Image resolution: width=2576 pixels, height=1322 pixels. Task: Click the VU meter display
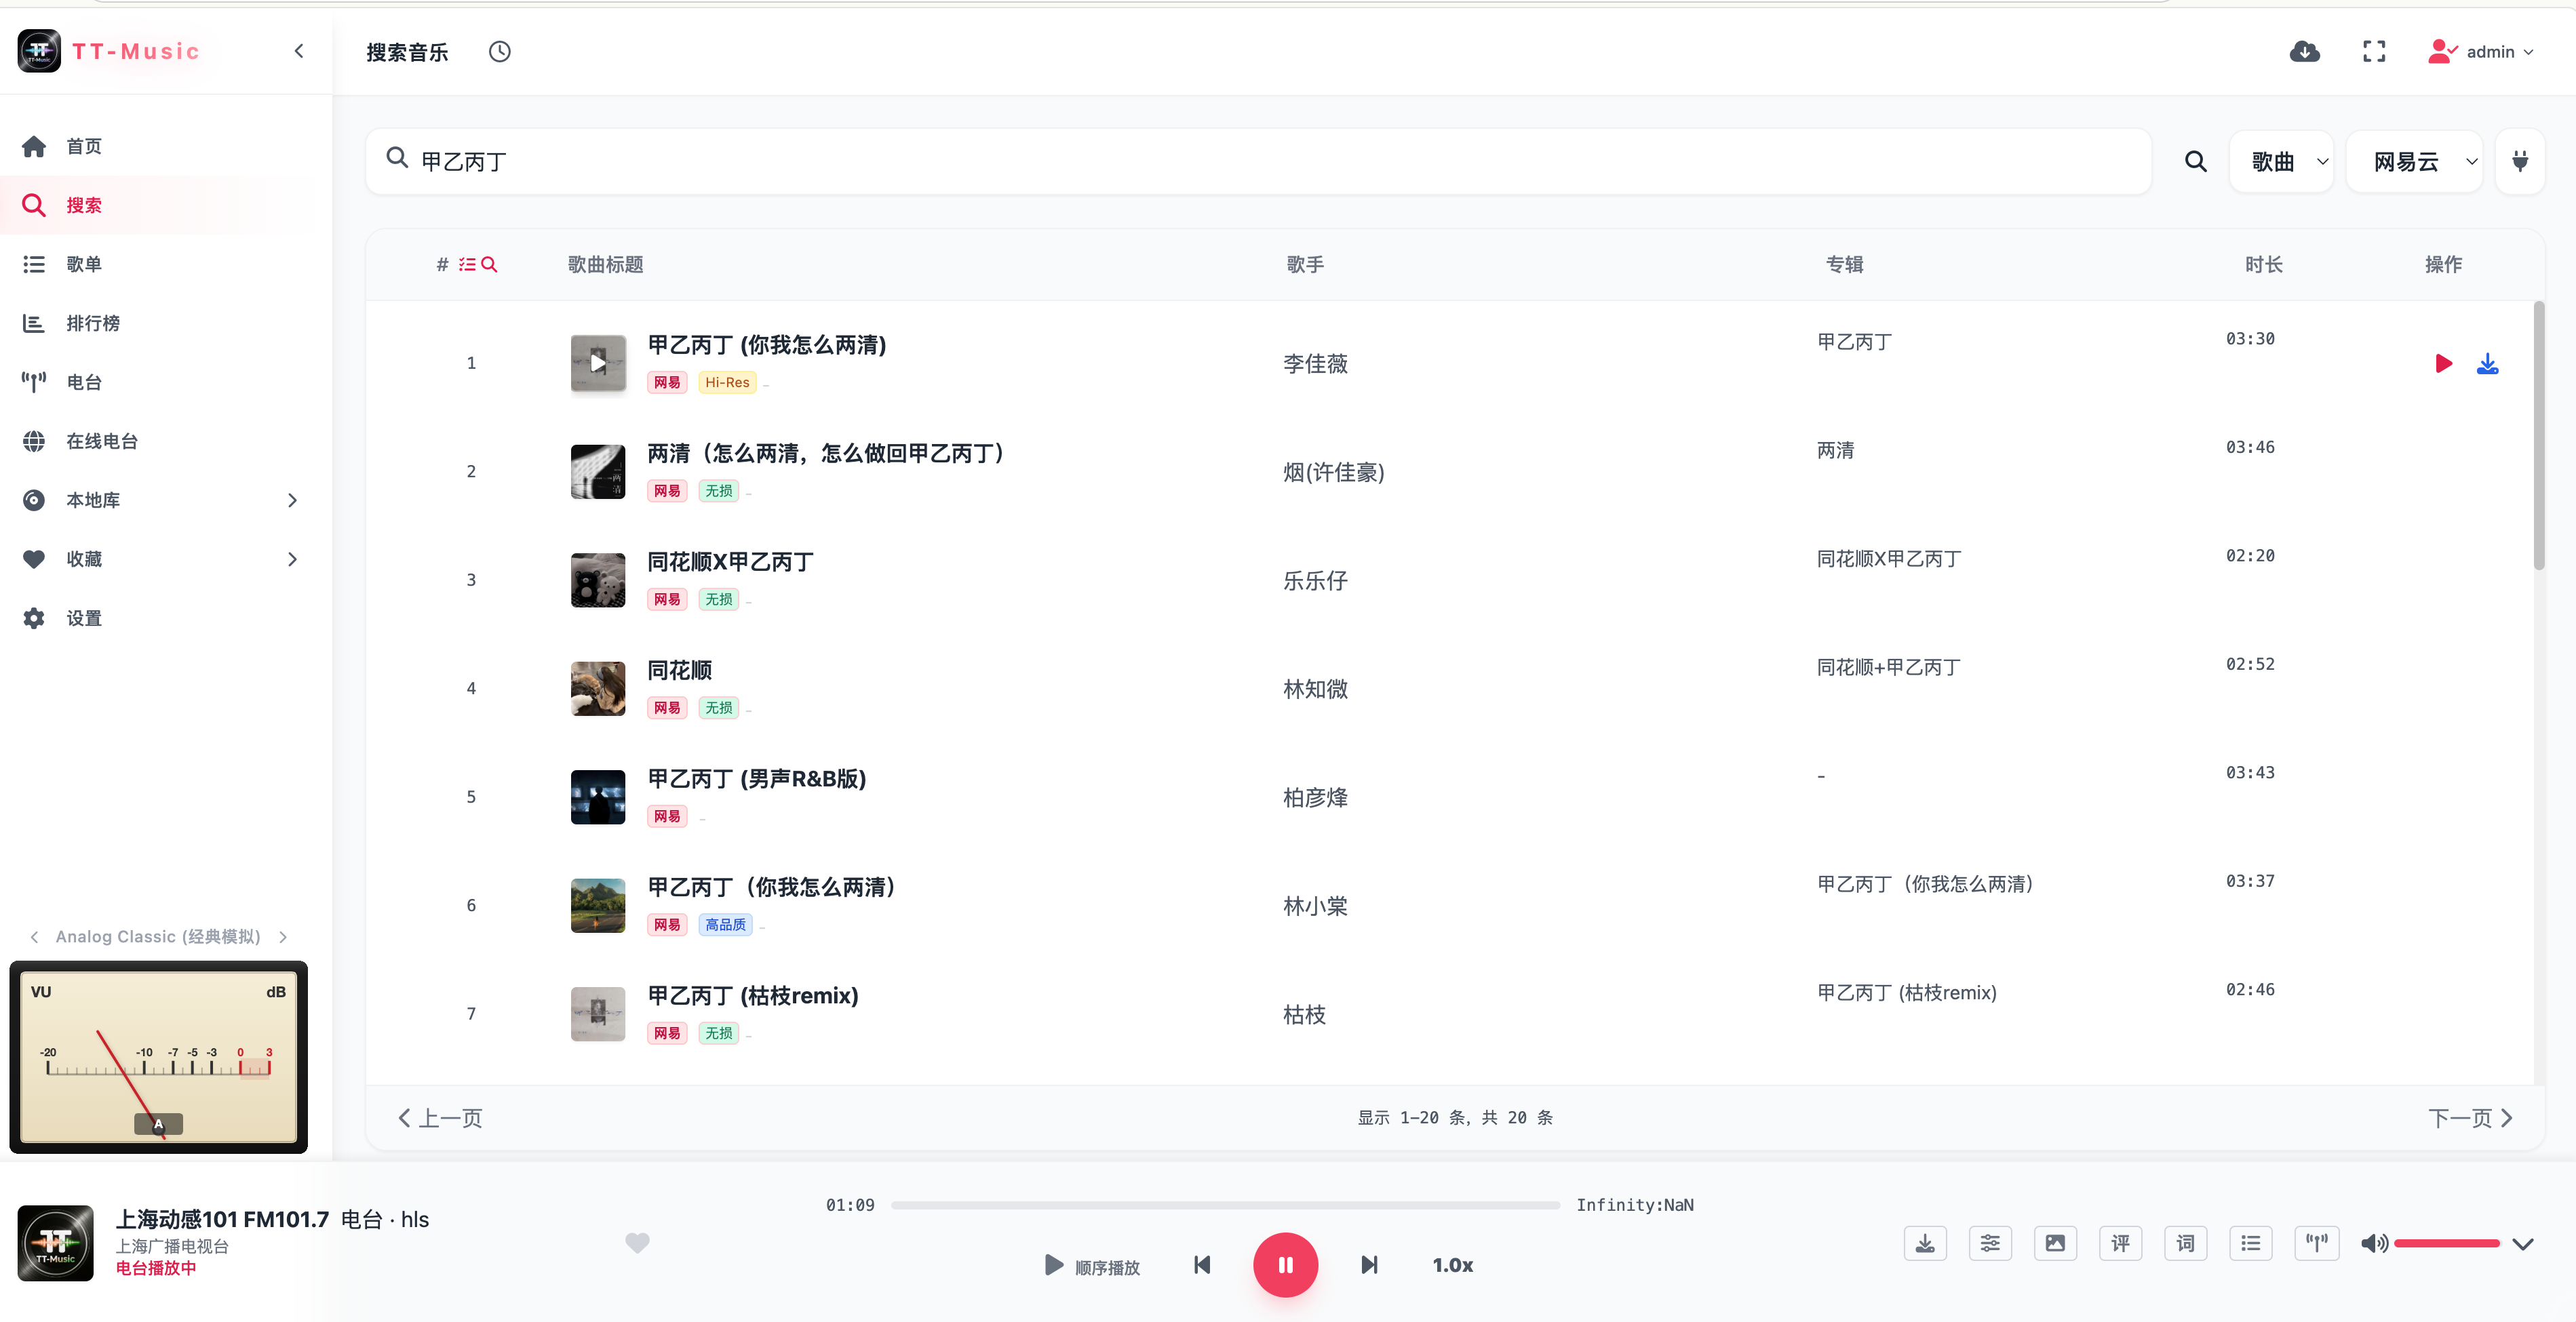pos(158,1057)
